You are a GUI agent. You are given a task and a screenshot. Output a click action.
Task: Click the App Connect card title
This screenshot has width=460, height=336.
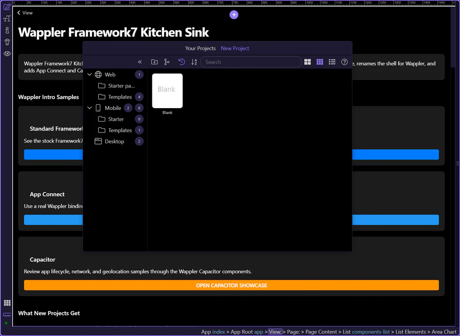[47, 194]
